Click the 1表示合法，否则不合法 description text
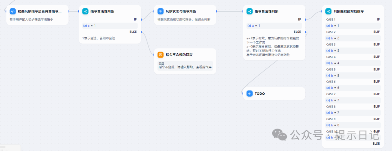This screenshot has height=151, width=392. coord(99,38)
